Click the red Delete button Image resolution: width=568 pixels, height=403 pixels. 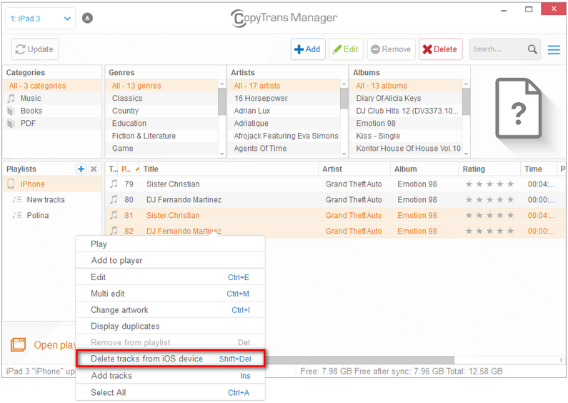tap(439, 49)
